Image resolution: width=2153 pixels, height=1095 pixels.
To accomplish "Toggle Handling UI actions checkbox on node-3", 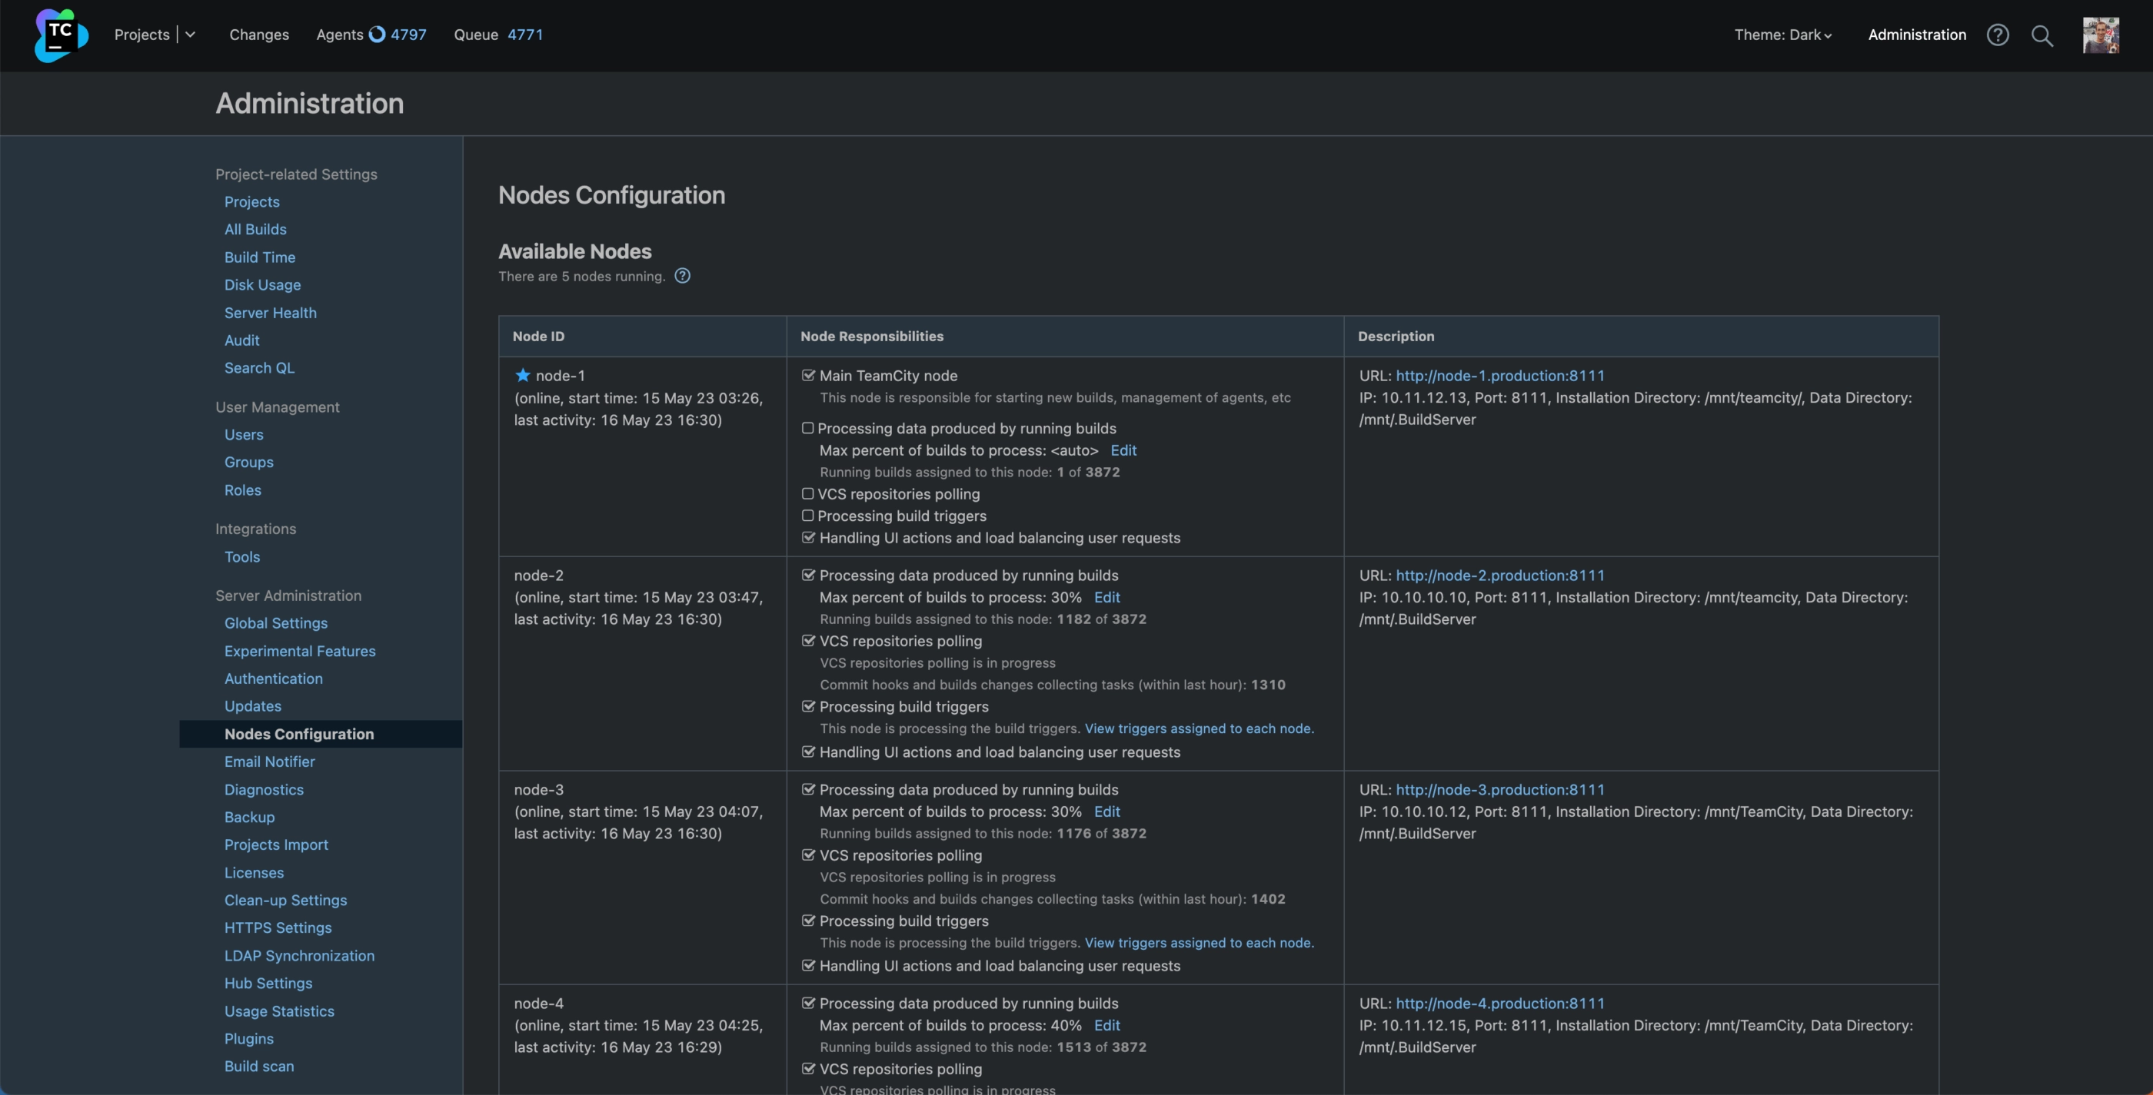I will (808, 964).
